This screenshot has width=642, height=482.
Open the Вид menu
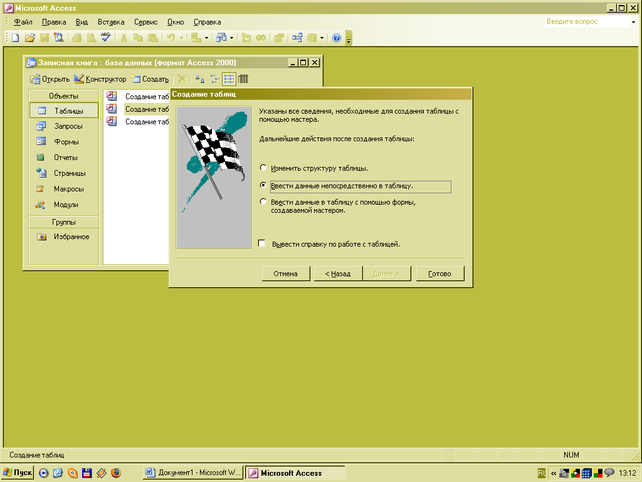[82, 22]
